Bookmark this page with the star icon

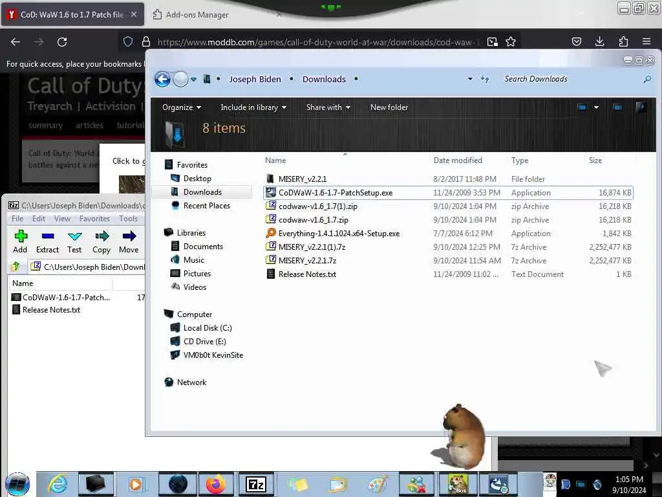(x=511, y=42)
